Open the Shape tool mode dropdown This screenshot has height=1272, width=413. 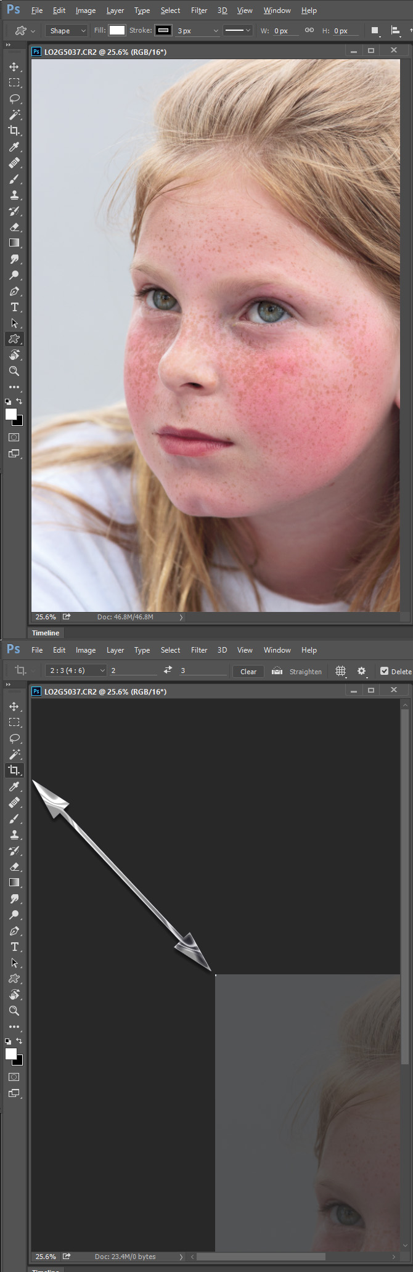pyautogui.click(x=68, y=31)
